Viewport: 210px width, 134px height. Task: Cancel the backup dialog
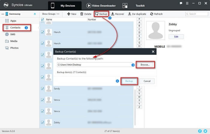pos(147,81)
